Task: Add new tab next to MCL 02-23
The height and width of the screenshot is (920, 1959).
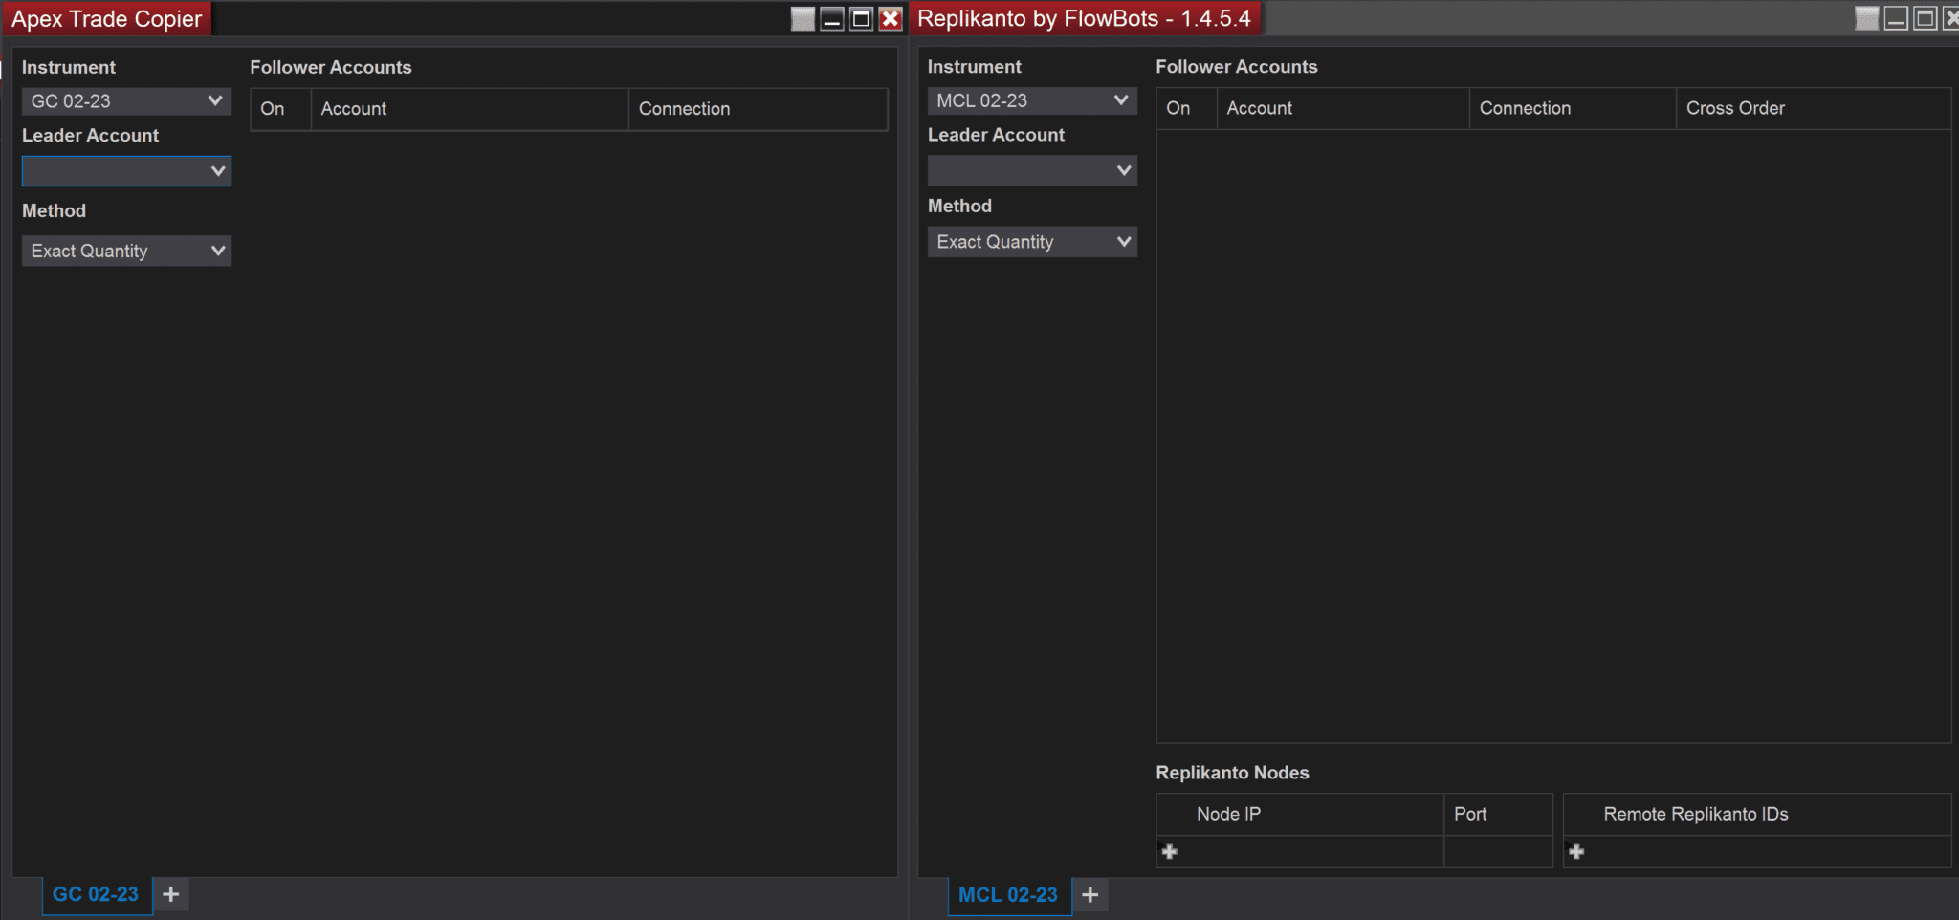Action: click(1090, 895)
